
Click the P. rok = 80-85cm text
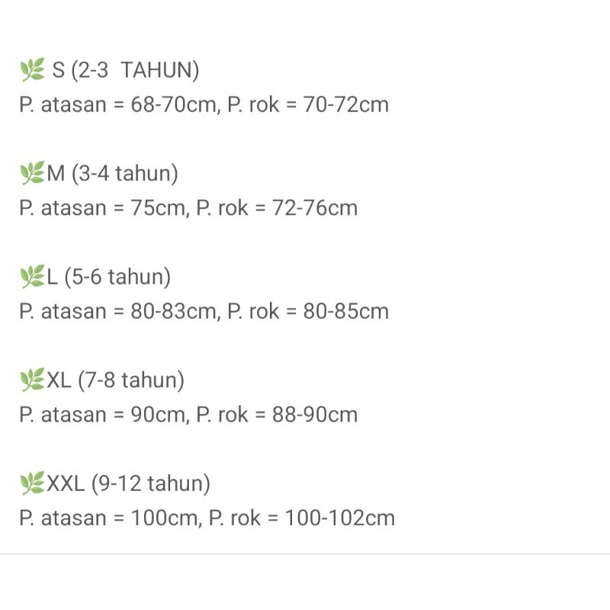[308, 311]
